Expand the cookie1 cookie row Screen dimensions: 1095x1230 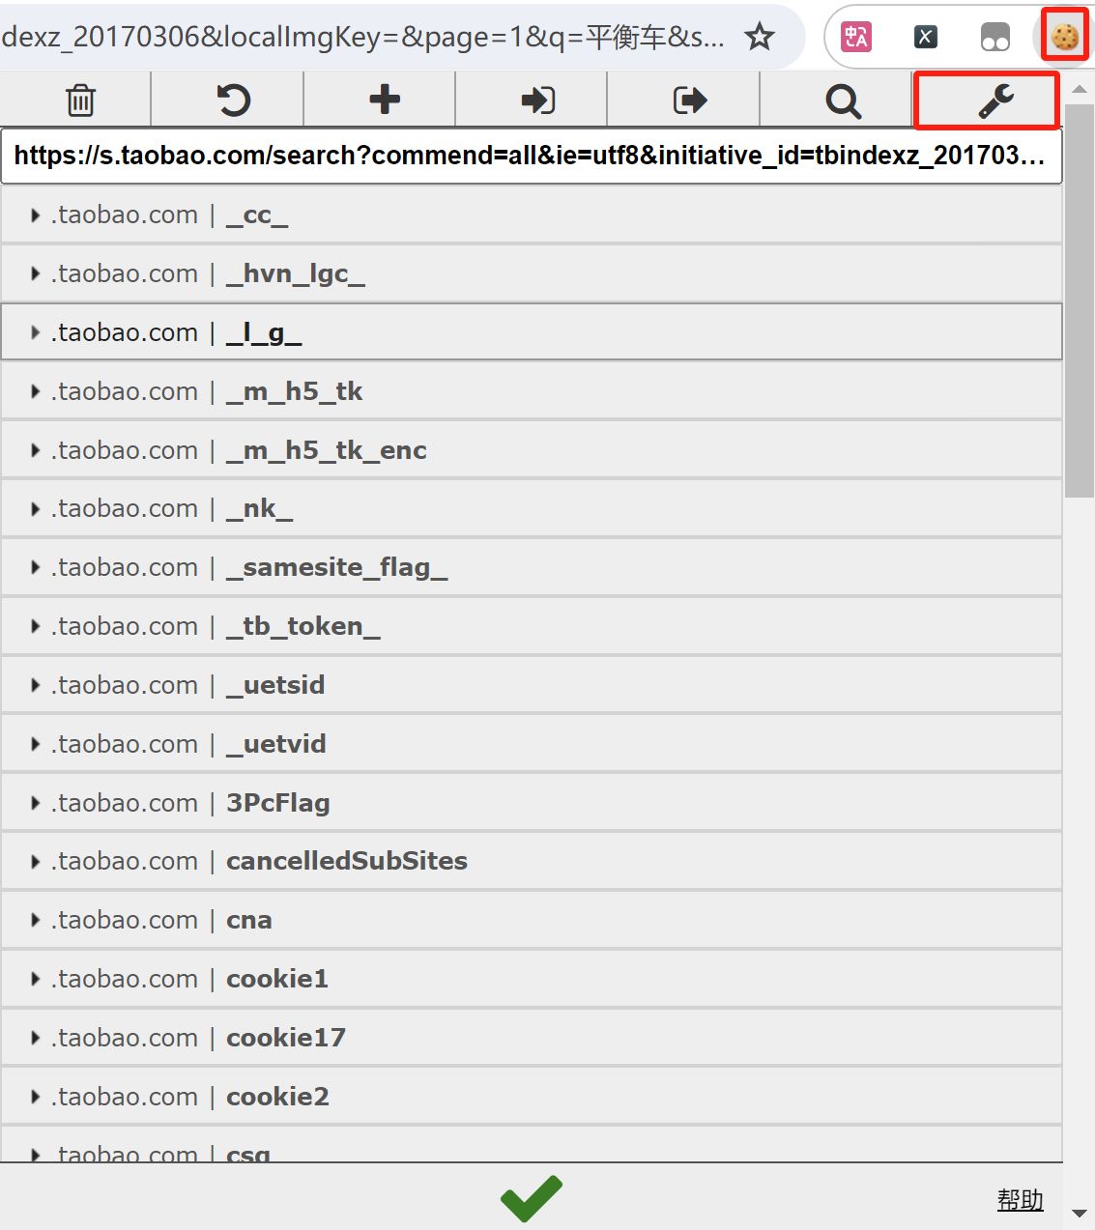tap(532, 979)
